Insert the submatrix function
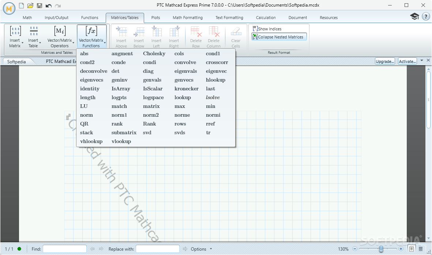Viewport: 432px width, 255px height. coord(124,132)
